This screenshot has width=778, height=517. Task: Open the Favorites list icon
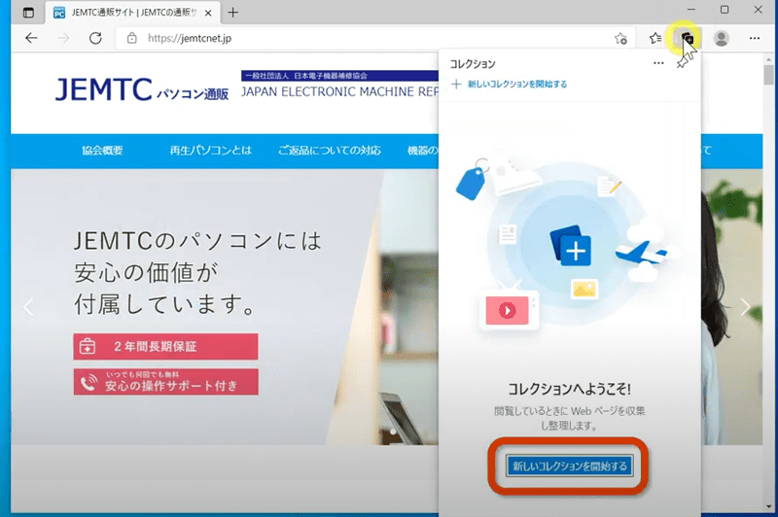click(655, 38)
